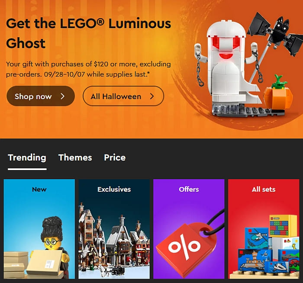Switch to the Price tab
This screenshot has height=283, width=303.
(115, 158)
